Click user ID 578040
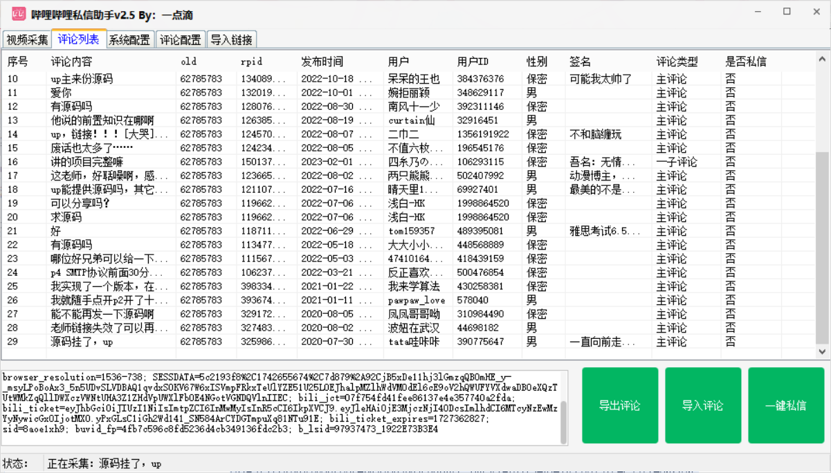 pos(473,300)
